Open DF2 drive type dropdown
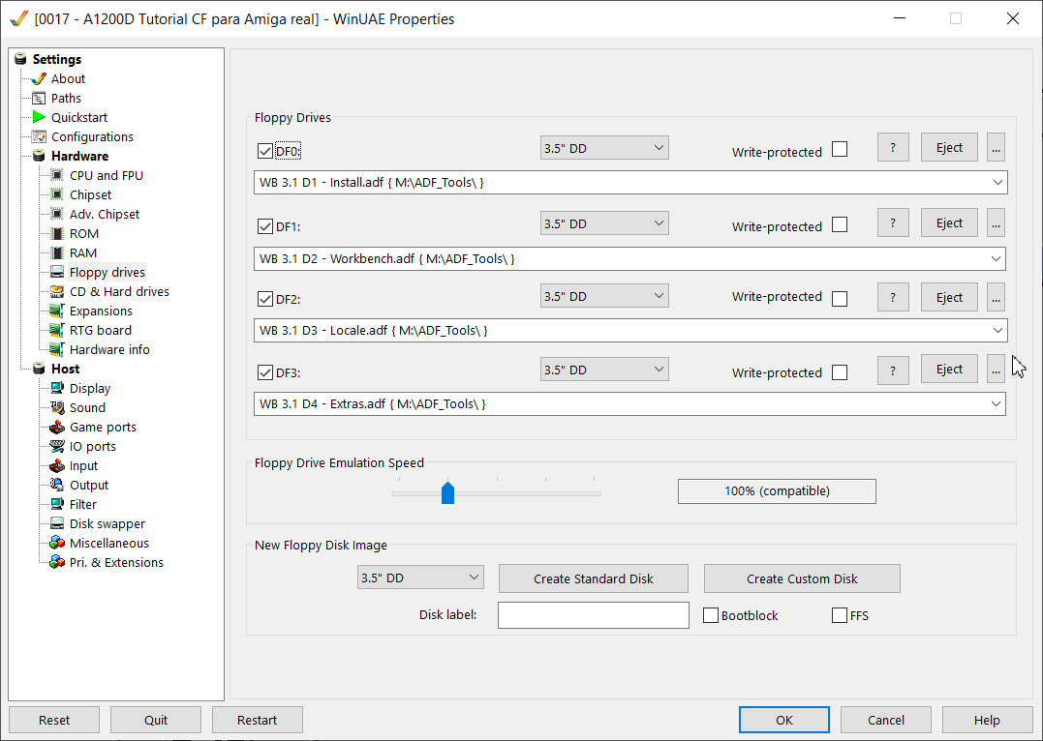Viewport: 1043px width, 741px height. click(604, 296)
